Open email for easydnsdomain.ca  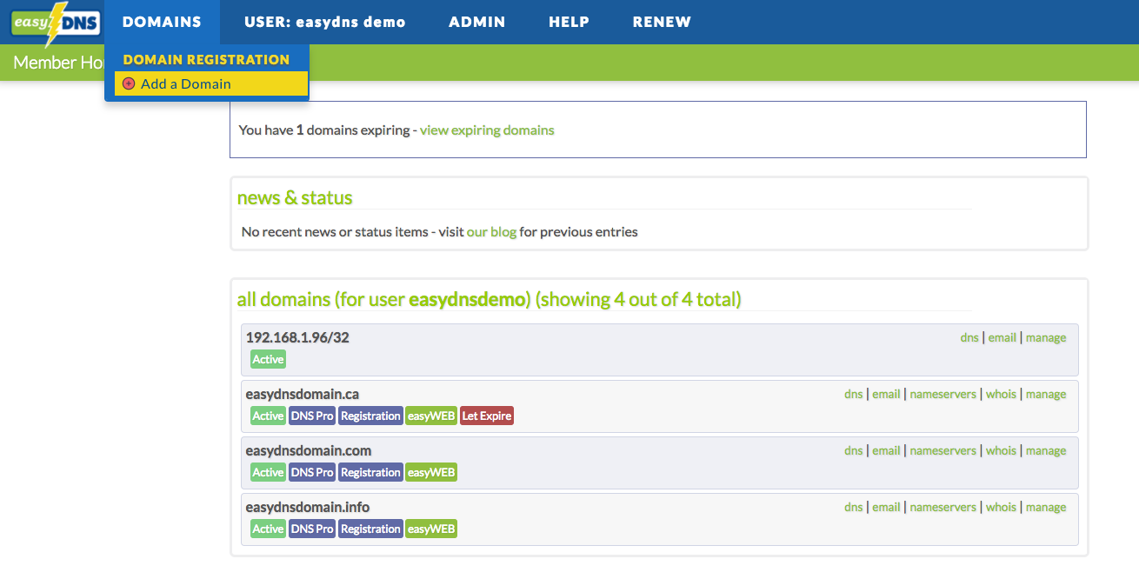pyautogui.click(x=886, y=395)
